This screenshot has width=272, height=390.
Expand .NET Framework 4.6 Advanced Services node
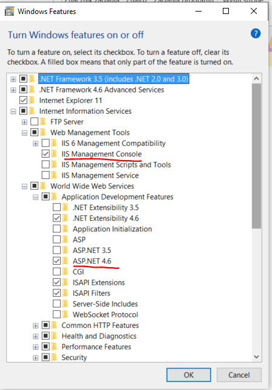pyautogui.click(x=13, y=90)
